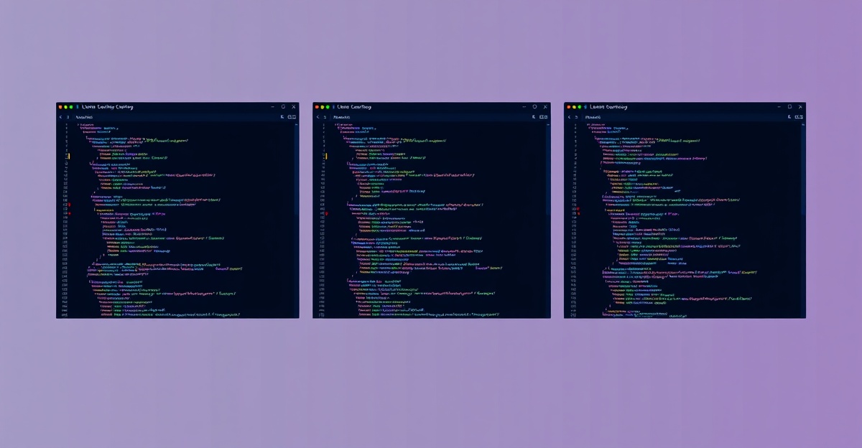Click the layout icon at the right window's top right

(x=799, y=116)
